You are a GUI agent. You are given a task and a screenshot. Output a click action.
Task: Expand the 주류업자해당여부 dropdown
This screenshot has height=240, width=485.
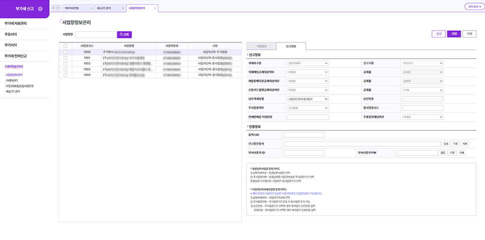(x=422, y=116)
